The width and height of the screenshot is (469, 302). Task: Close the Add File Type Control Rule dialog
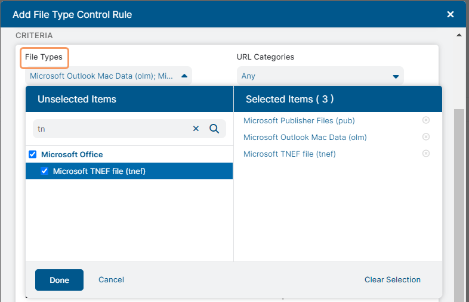(451, 14)
